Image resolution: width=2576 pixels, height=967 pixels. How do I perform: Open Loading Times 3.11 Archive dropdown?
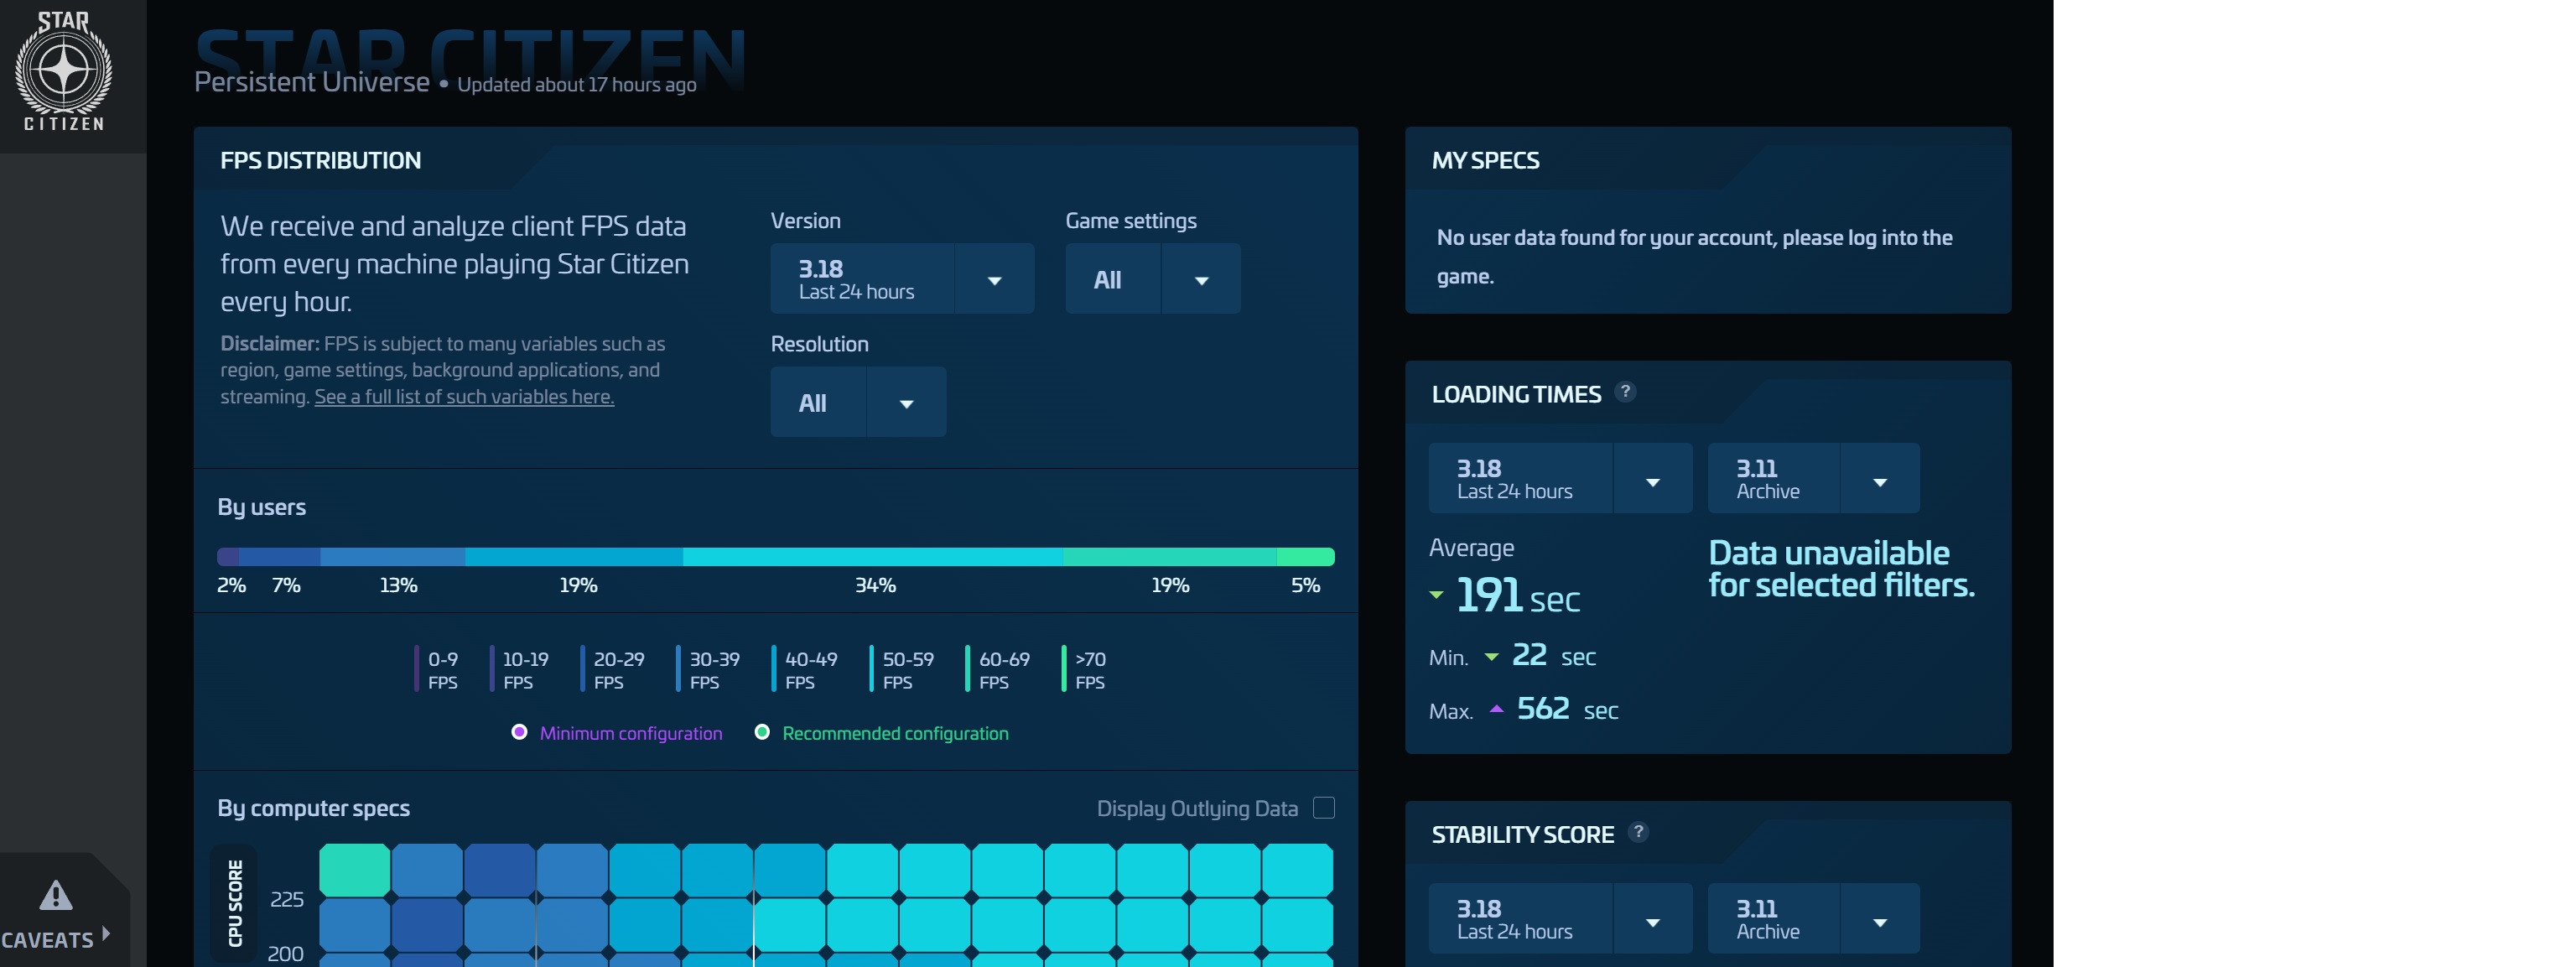[x=1879, y=481]
